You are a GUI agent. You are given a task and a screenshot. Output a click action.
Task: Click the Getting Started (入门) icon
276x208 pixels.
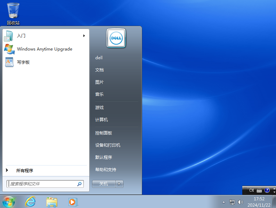click(x=9, y=36)
